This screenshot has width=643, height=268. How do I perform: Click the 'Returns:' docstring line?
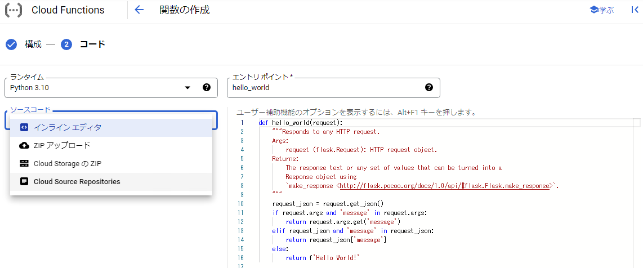[x=285, y=159]
